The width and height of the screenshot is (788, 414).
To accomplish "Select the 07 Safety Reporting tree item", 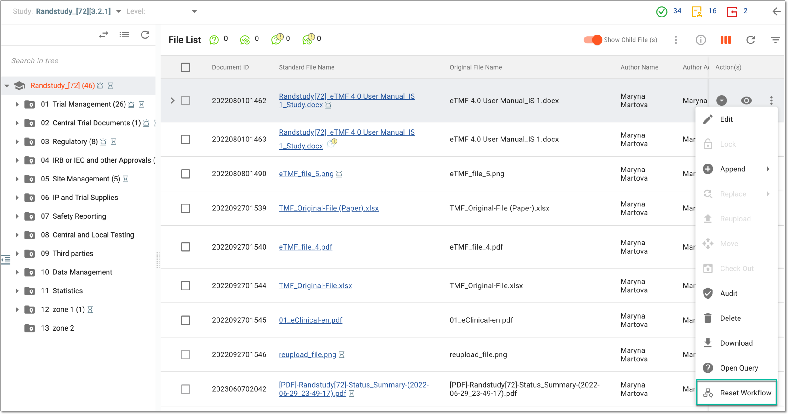I will [x=79, y=216].
